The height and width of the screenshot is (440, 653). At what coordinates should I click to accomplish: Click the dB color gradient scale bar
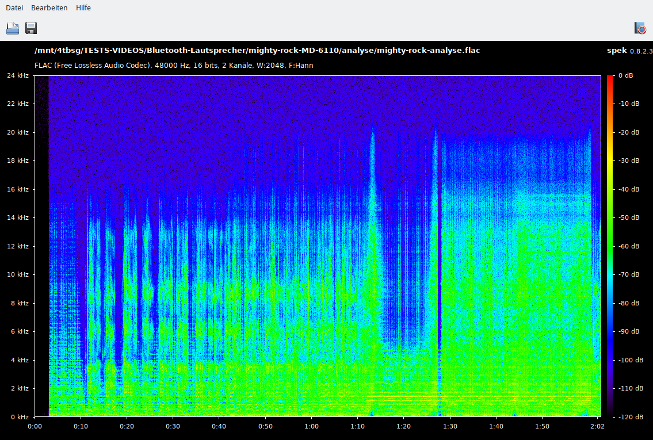[610, 246]
